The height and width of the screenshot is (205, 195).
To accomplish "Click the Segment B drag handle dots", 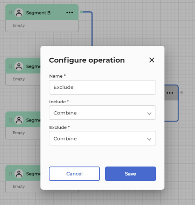I will [x=10, y=13].
